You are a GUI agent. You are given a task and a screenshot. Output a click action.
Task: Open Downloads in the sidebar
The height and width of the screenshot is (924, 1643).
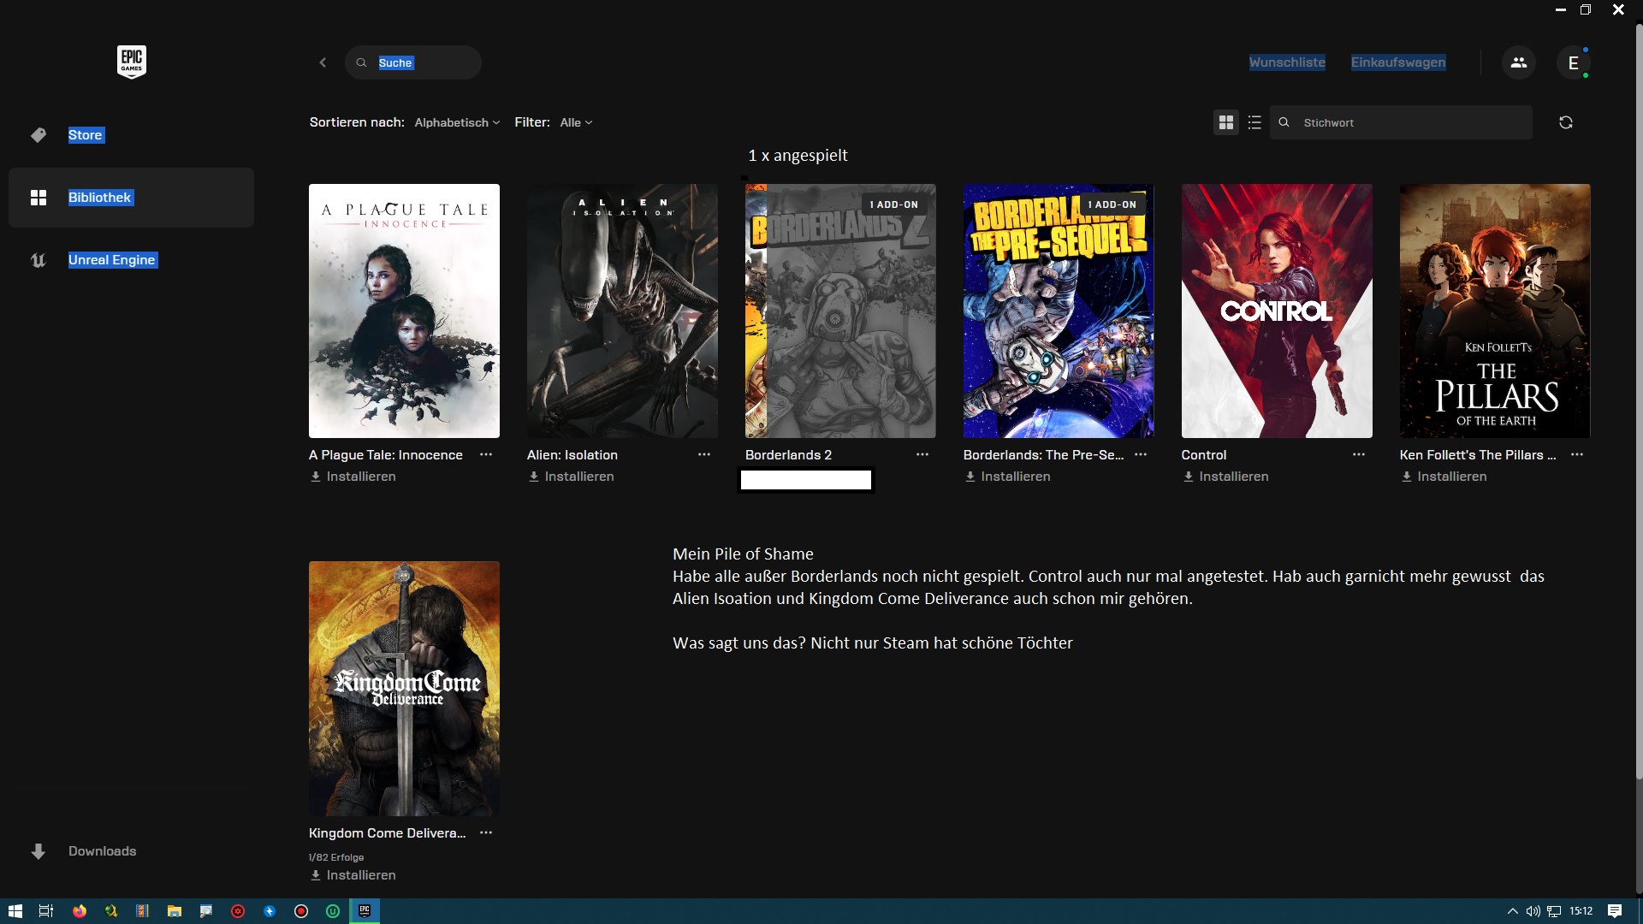point(102,850)
